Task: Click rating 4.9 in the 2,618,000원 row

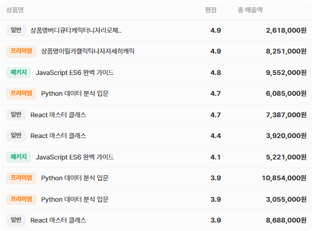Action: 216,30
